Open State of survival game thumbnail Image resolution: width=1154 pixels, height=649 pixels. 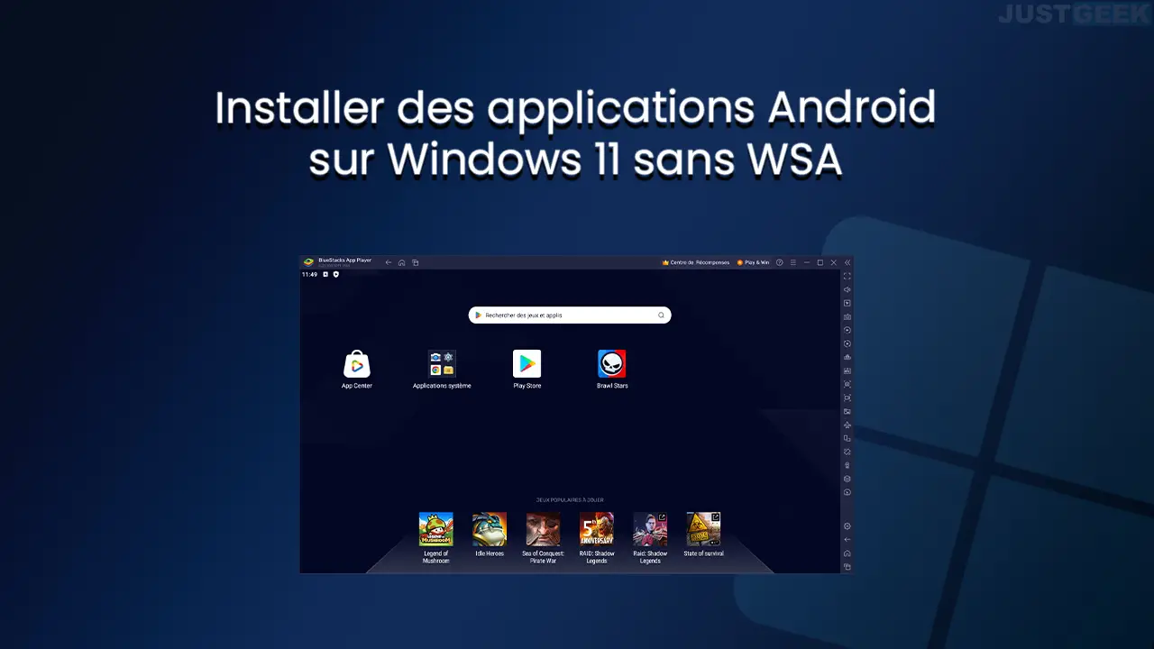click(703, 529)
